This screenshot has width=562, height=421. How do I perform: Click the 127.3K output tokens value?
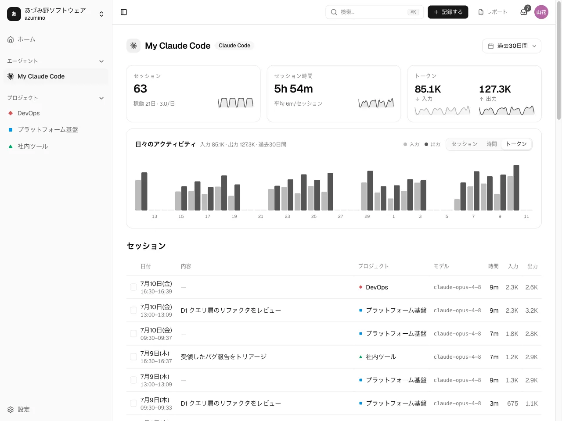tap(495, 89)
